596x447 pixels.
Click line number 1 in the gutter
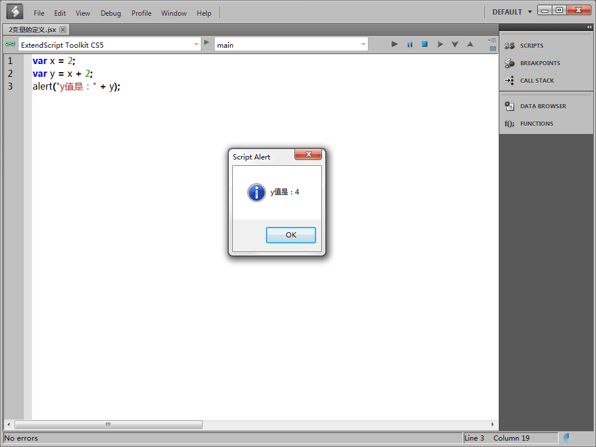[10, 61]
